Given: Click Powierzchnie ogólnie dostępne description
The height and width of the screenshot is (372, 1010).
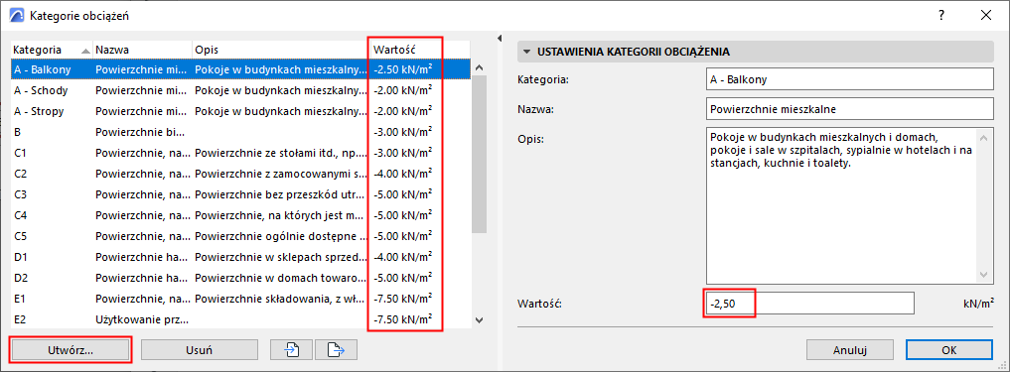Looking at the screenshot, I should 280,236.
